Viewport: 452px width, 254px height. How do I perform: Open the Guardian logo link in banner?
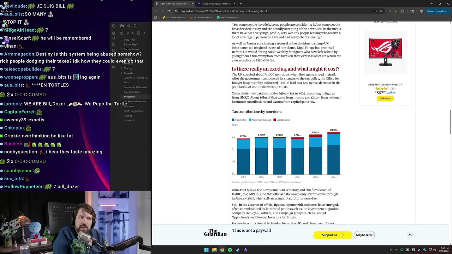[x=215, y=234]
